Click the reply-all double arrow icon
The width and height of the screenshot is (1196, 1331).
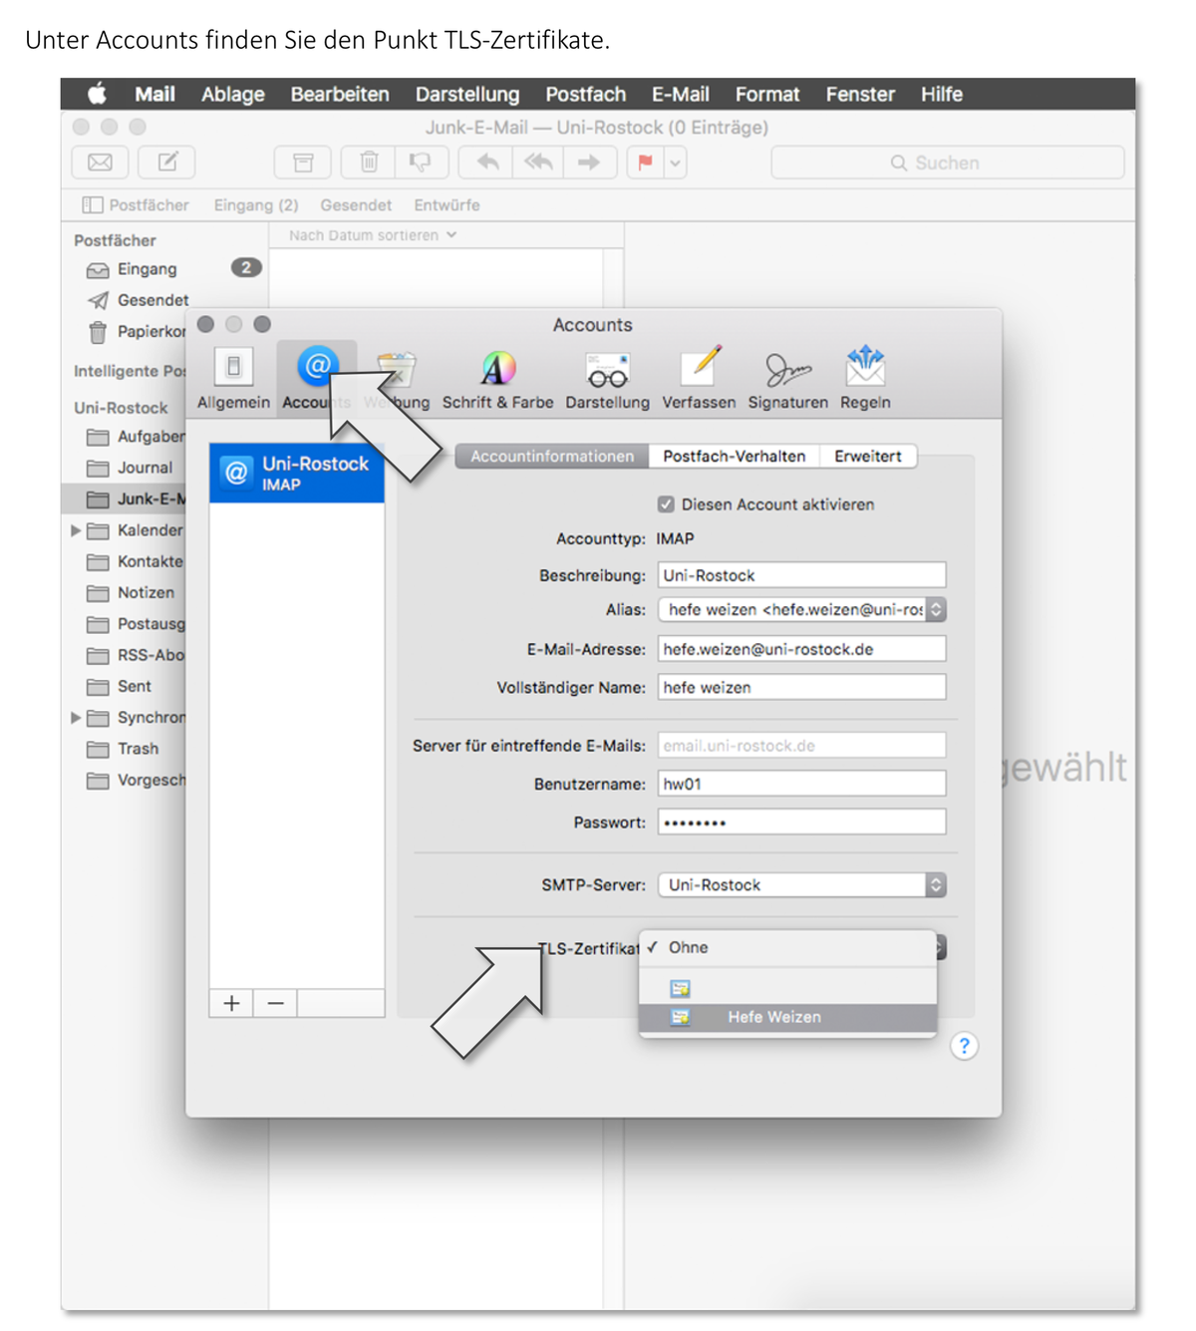(x=538, y=162)
